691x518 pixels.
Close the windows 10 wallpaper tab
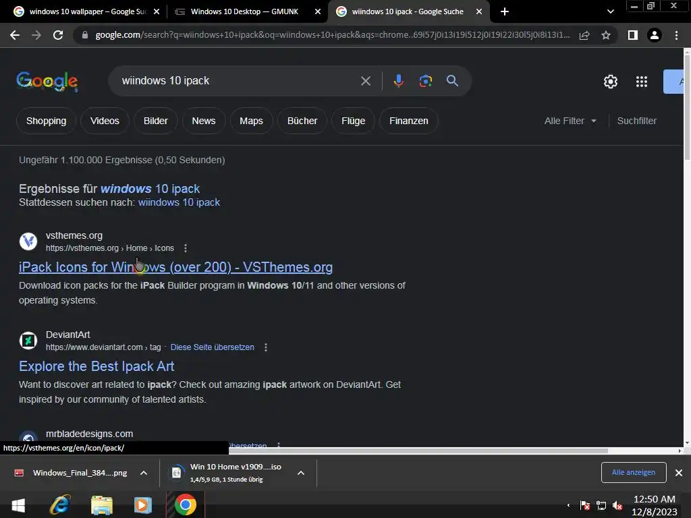157,11
